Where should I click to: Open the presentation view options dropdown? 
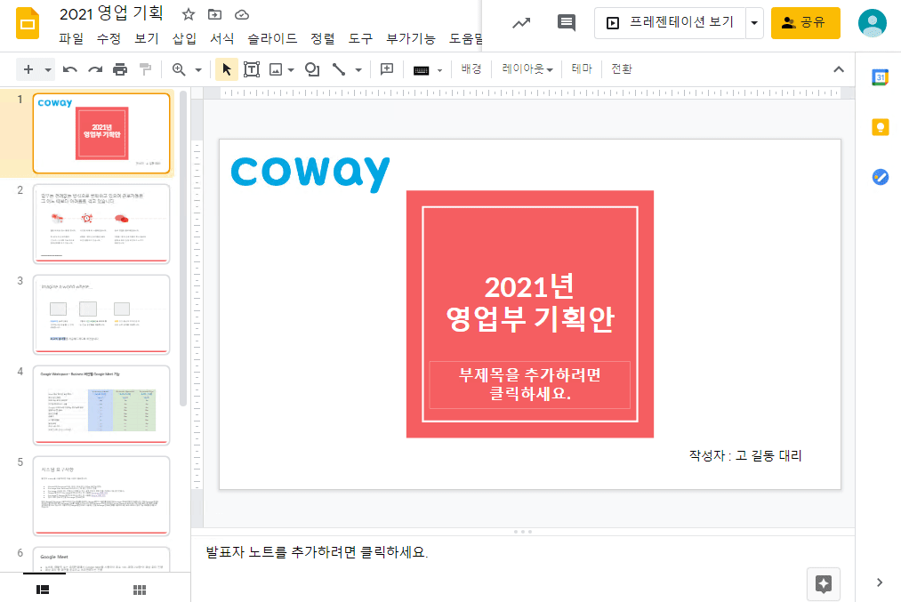[x=754, y=23]
